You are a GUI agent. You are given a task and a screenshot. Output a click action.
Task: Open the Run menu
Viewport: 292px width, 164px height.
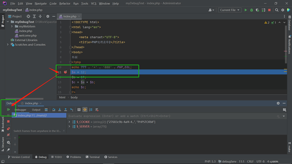[x=76, y=3]
